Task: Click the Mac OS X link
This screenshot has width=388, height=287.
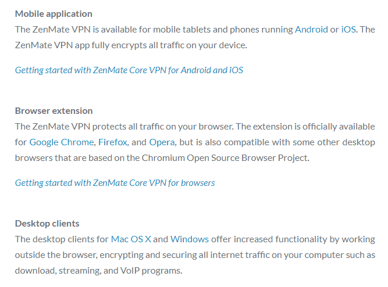Action: (131, 239)
